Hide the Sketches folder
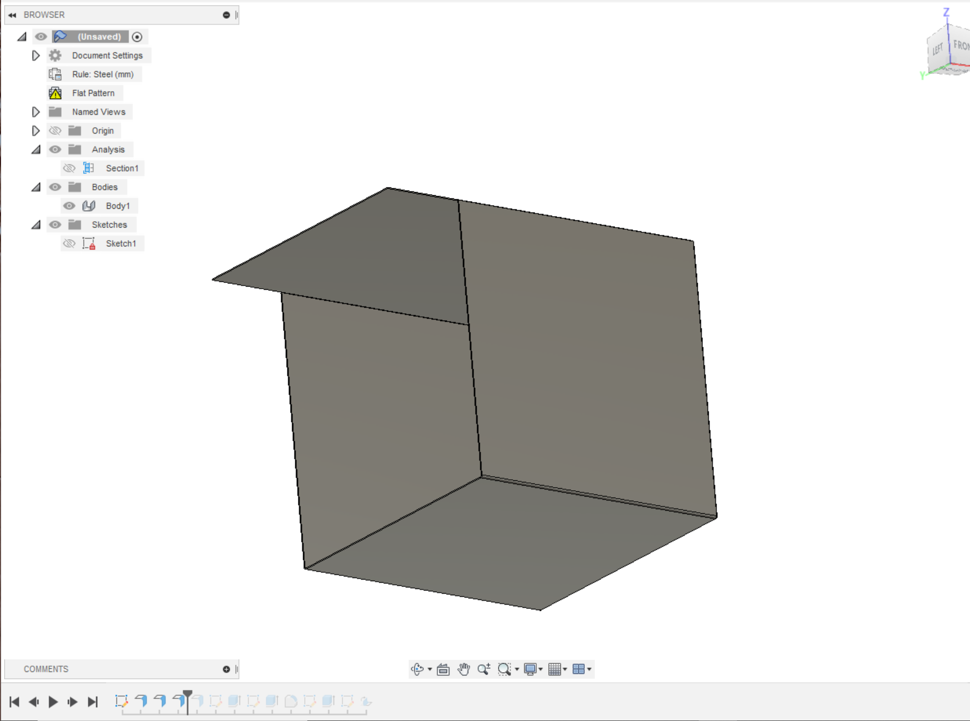The width and height of the screenshot is (970, 721). (55, 224)
